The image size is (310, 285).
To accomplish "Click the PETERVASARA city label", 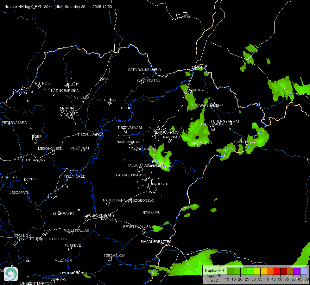I will 14,123.
